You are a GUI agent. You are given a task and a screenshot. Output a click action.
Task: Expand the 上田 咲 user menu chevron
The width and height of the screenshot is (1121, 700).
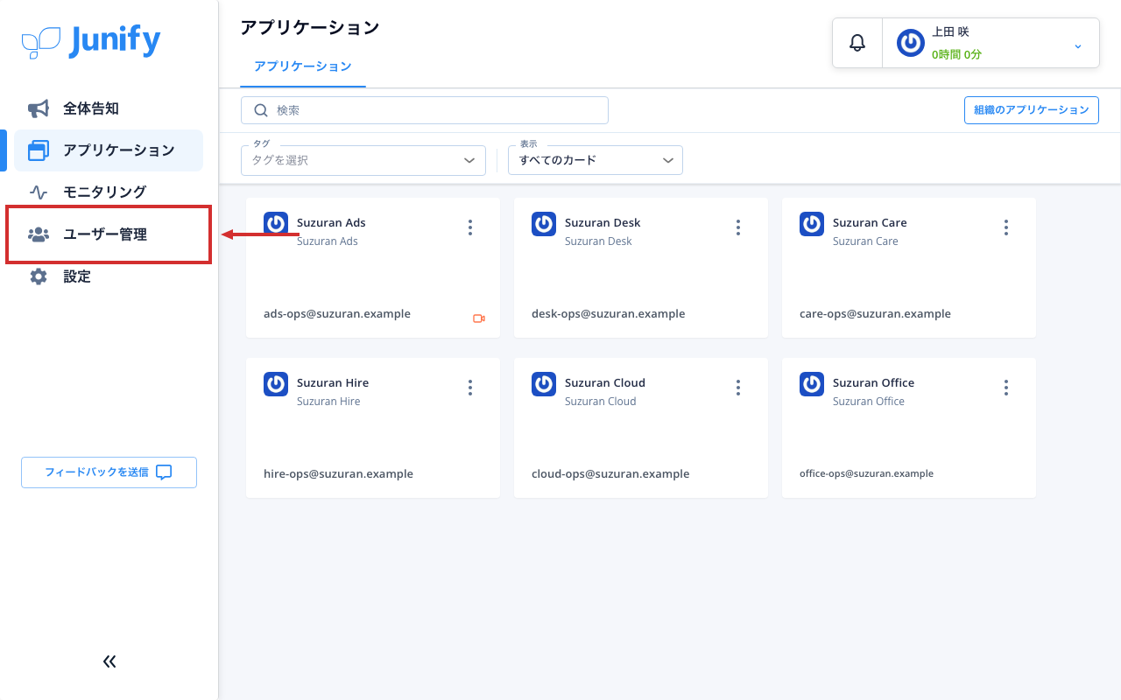1078,46
